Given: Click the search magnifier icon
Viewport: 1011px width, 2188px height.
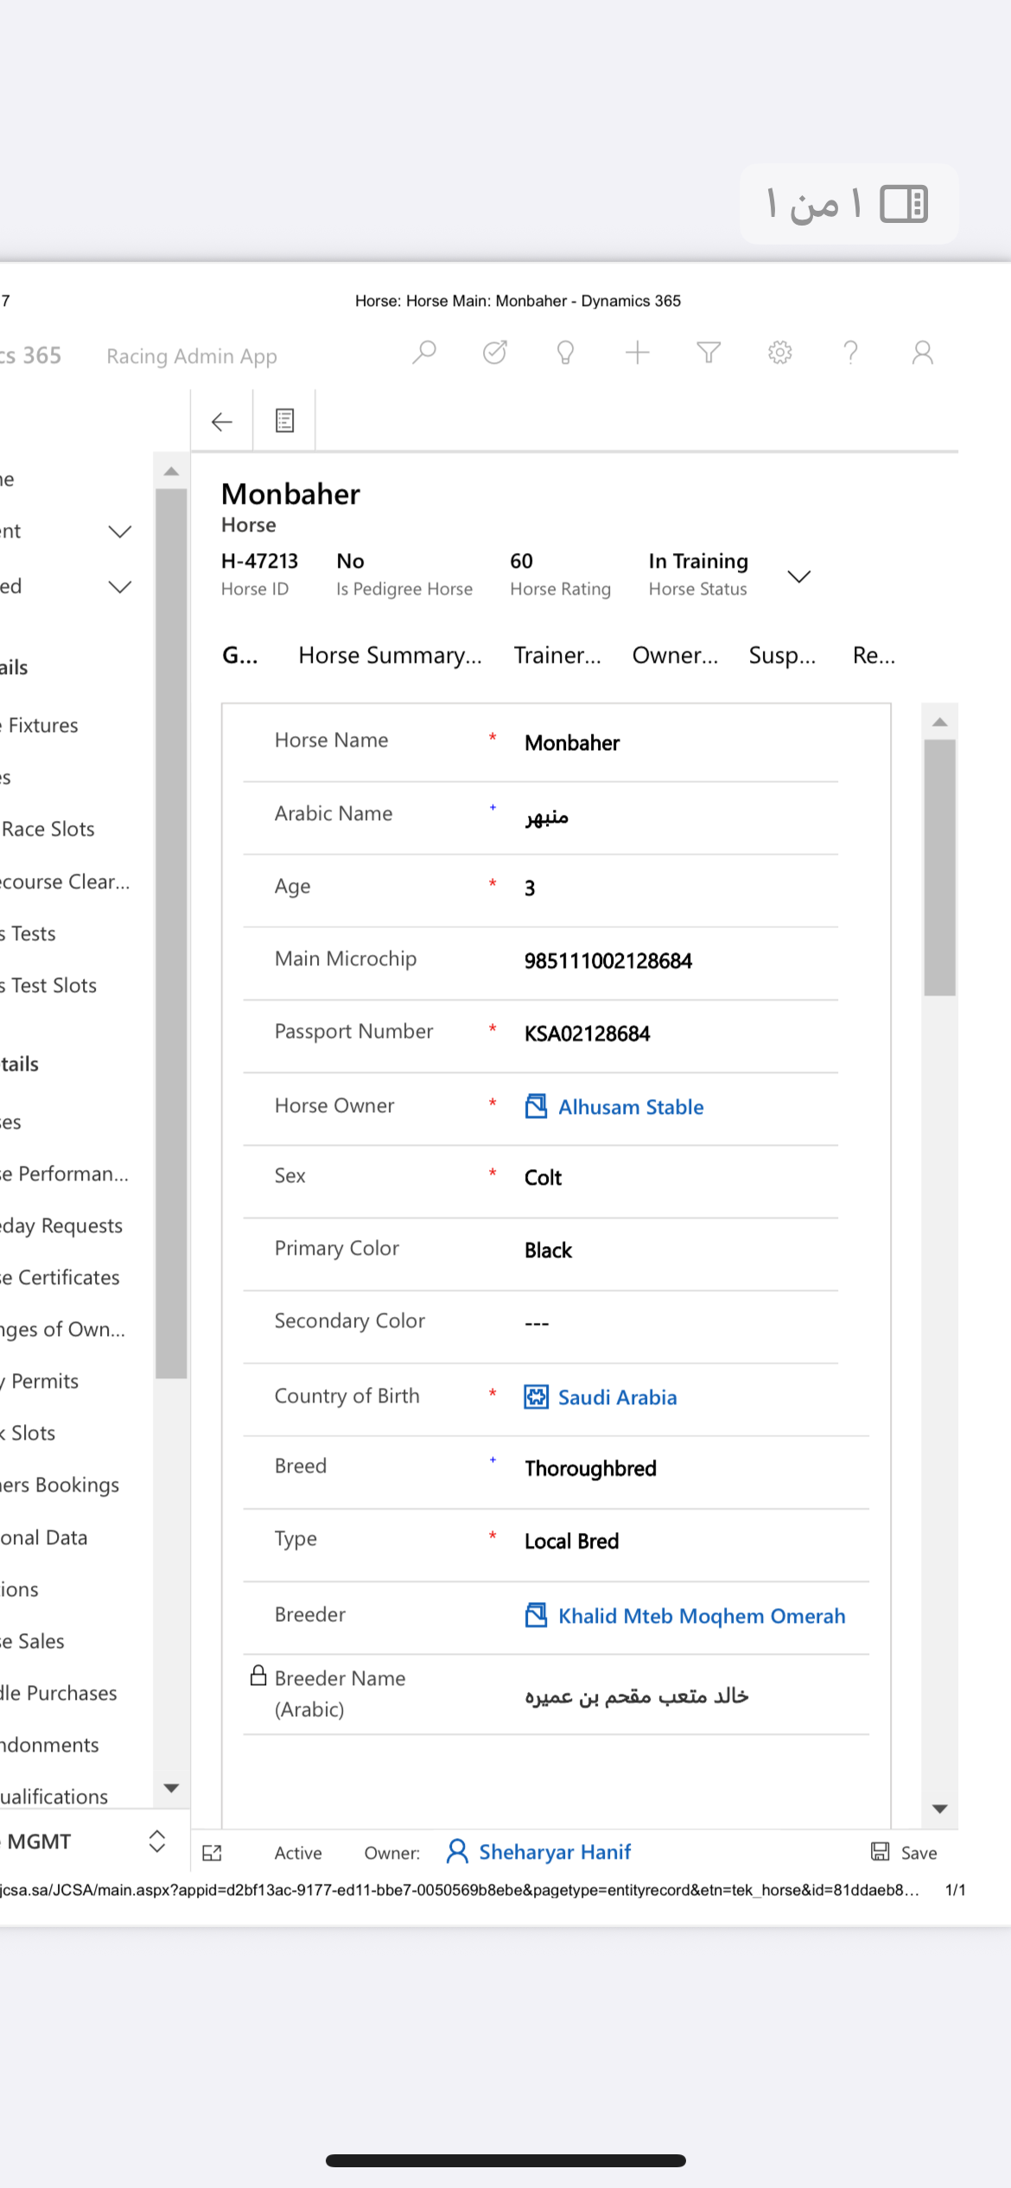Looking at the screenshot, I should pyautogui.click(x=423, y=353).
